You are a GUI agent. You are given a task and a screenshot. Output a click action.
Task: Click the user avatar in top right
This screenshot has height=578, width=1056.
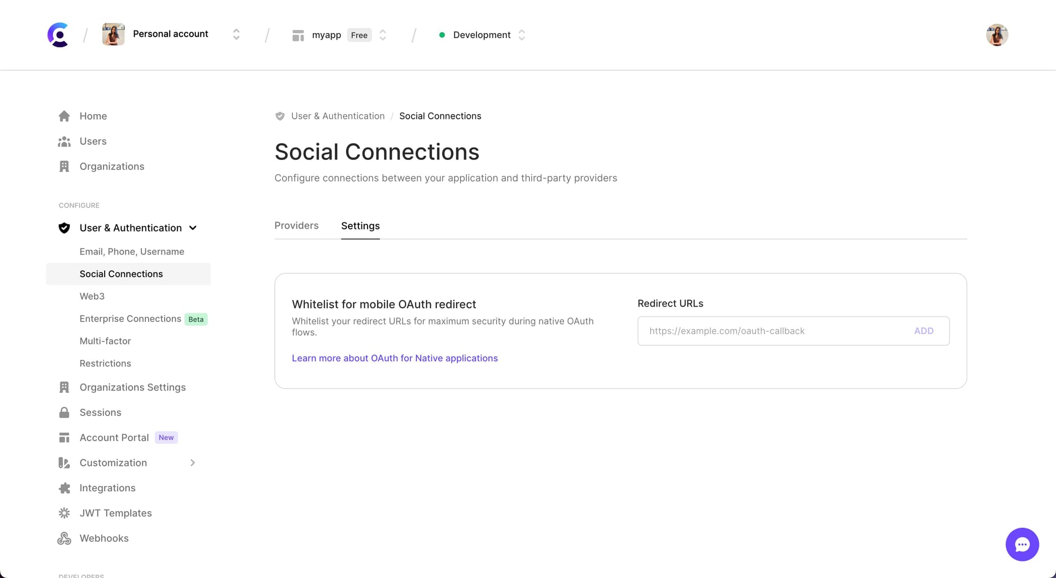click(x=997, y=34)
